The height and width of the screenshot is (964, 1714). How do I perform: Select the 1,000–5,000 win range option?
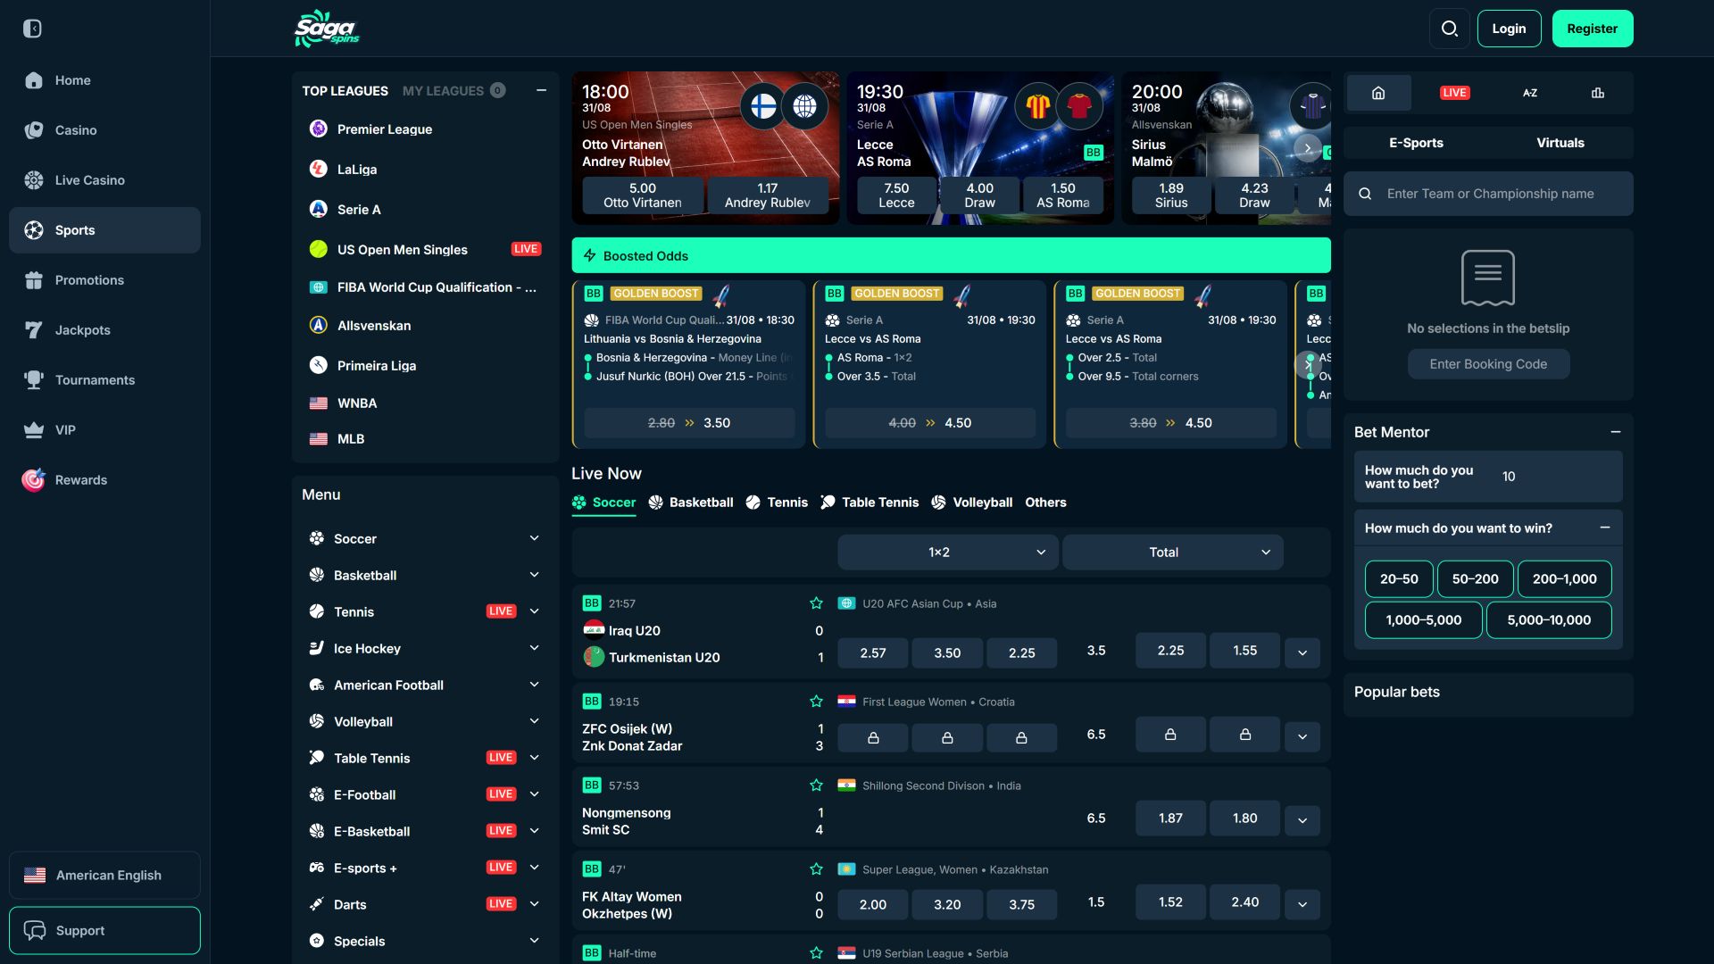(x=1423, y=620)
